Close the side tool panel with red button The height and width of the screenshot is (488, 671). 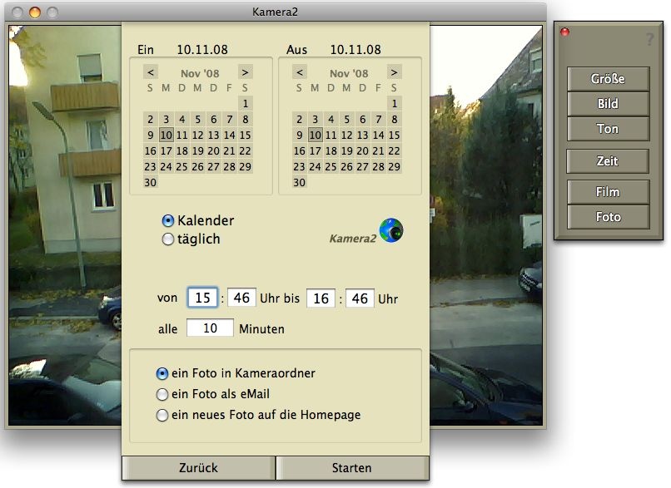click(x=565, y=32)
